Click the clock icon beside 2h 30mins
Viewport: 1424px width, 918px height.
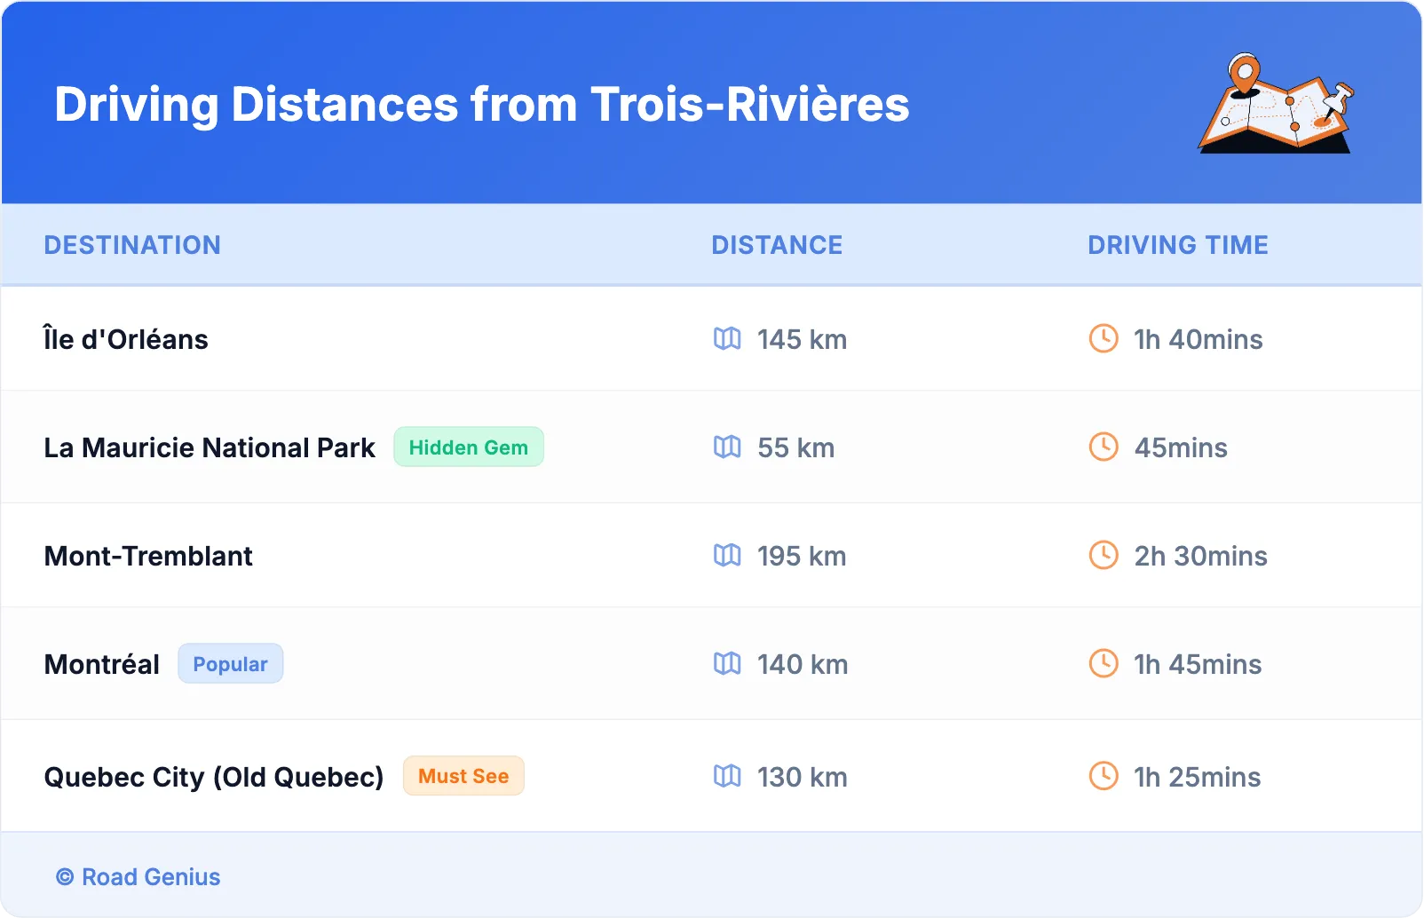pyautogui.click(x=1104, y=555)
